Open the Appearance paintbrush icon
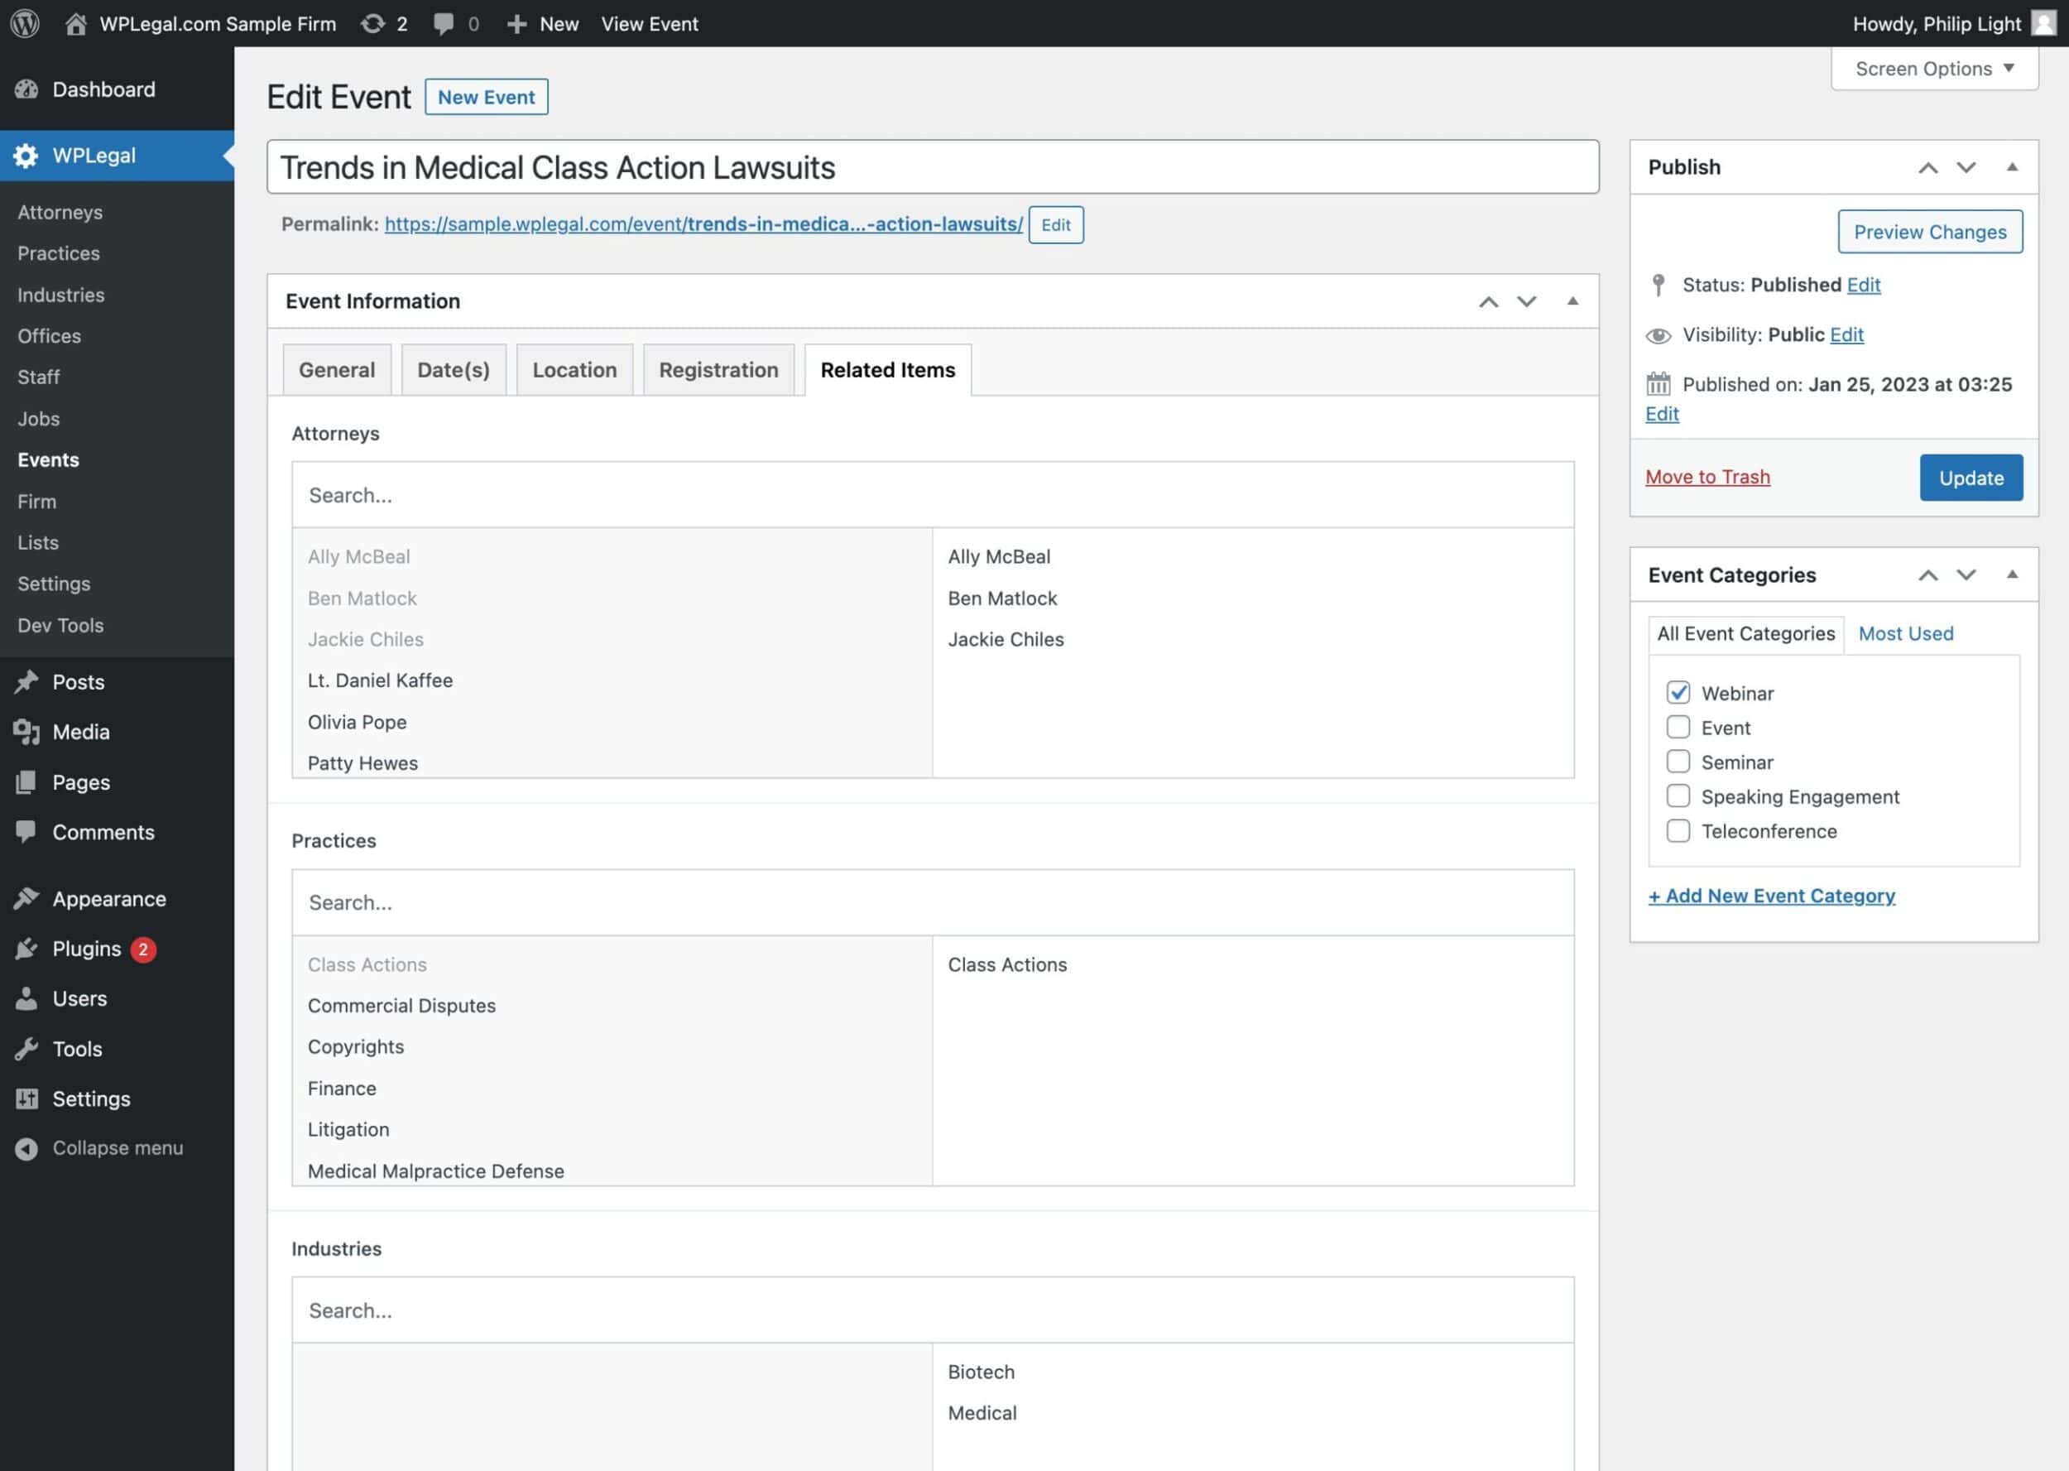Viewport: 2069px width, 1471px height. pyautogui.click(x=26, y=898)
